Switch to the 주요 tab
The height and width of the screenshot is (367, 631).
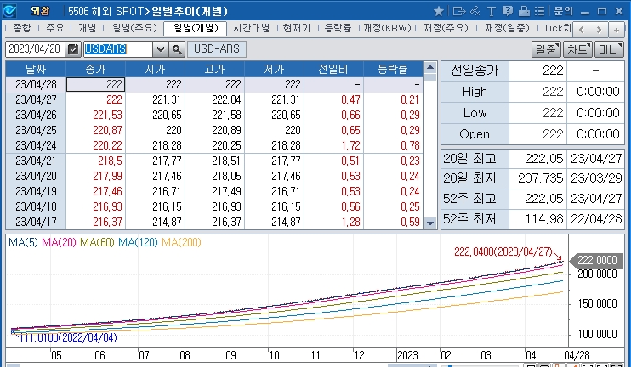coord(54,28)
